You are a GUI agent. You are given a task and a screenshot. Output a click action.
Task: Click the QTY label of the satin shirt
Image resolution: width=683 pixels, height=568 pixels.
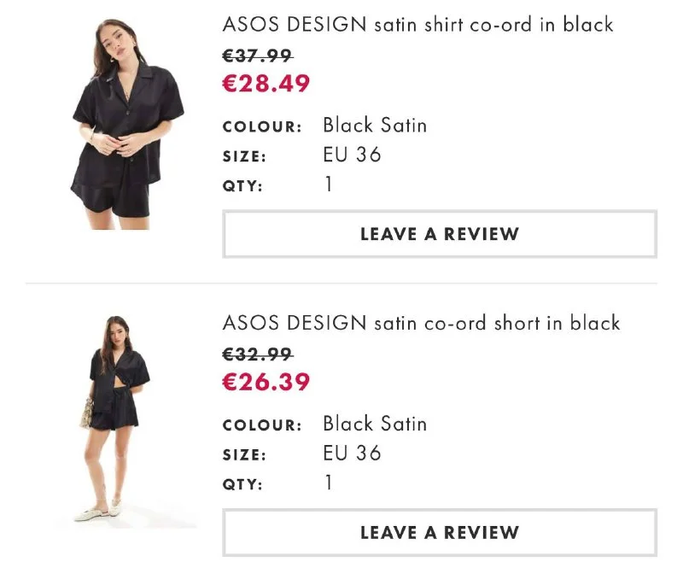pyautogui.click(x=242, y=185)
